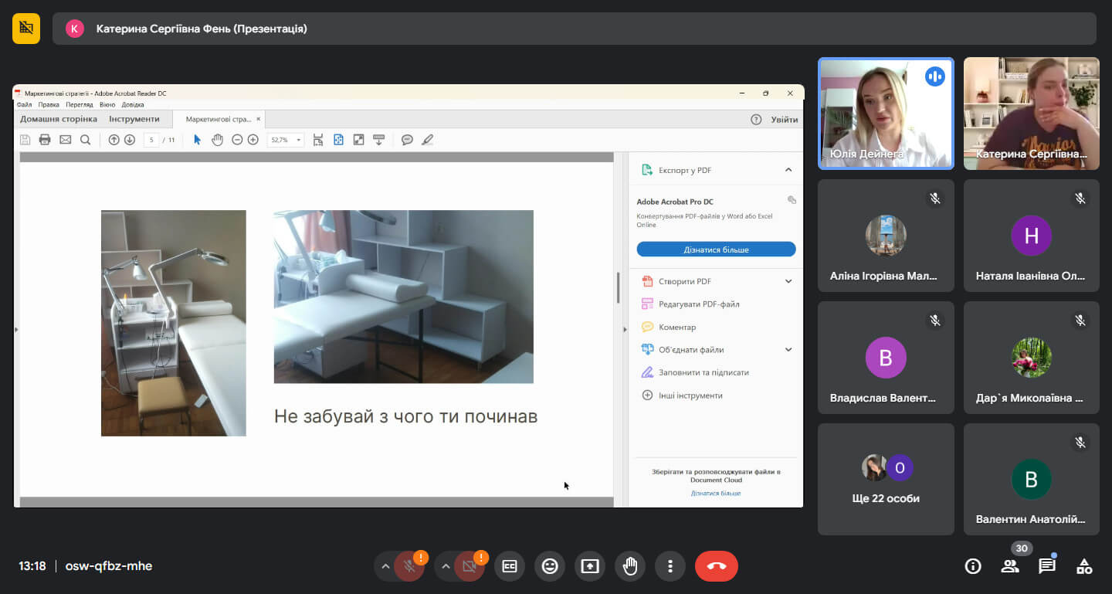Expand video settings arrow beside camera

(445, 566)
